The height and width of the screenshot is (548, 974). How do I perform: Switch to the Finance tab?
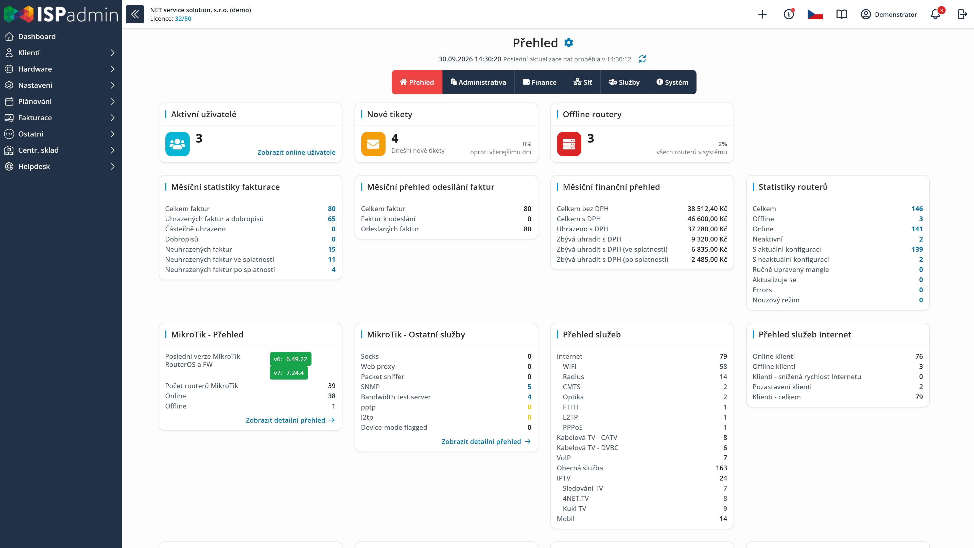point(540,82)
